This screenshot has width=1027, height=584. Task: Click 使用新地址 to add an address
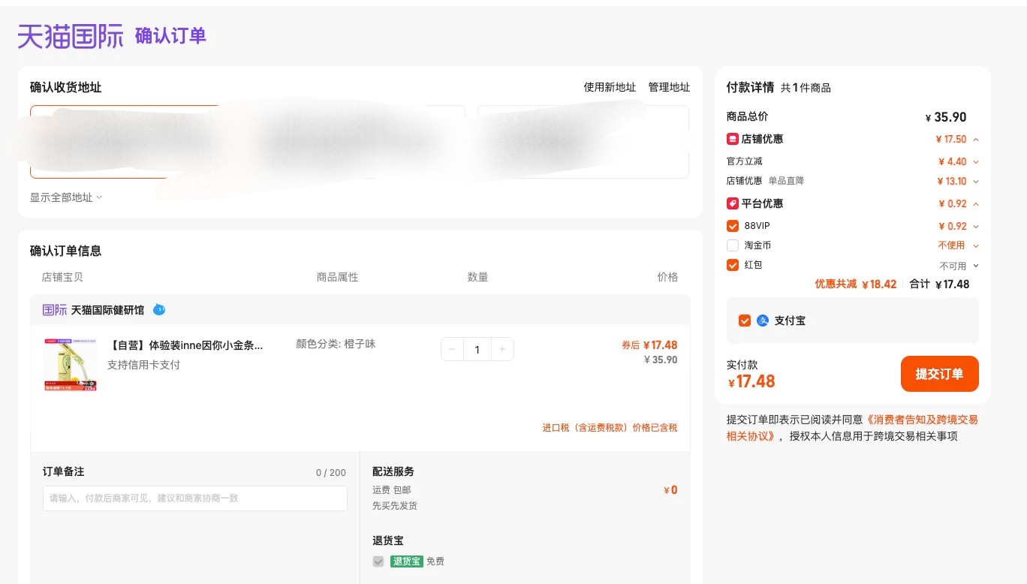pyautogui.click(x=610, y=87)
